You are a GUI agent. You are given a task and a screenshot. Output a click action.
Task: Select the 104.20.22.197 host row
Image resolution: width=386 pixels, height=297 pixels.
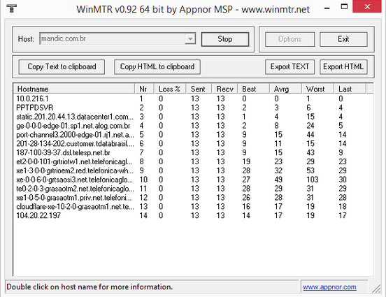[x=193, y=215]
